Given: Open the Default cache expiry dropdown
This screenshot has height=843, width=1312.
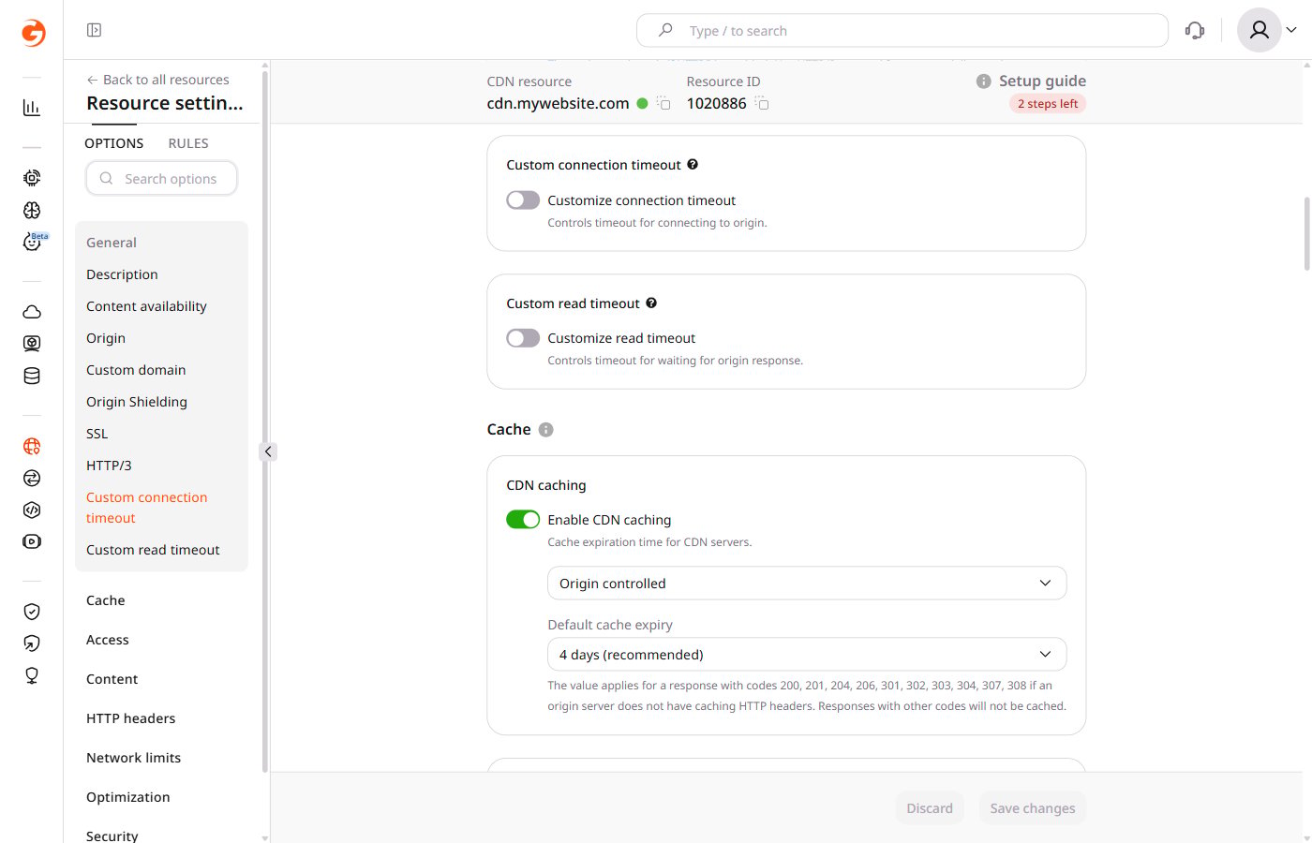Looking at the screenshot, I should (807, 654).
